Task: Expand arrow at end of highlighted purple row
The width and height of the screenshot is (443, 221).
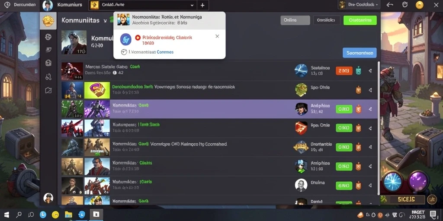Action: coord(370,109)
